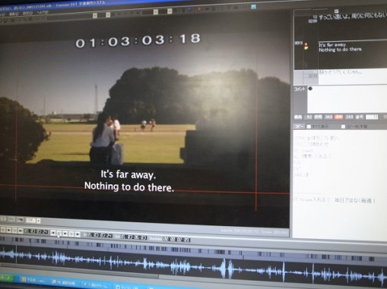
Task: Click the red icon in the top toolbar
Action: click(x=199, y=9)
